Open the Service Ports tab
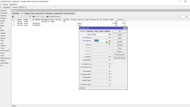The width and height of the screenshot is (190, 107). (x=39, y=13)
